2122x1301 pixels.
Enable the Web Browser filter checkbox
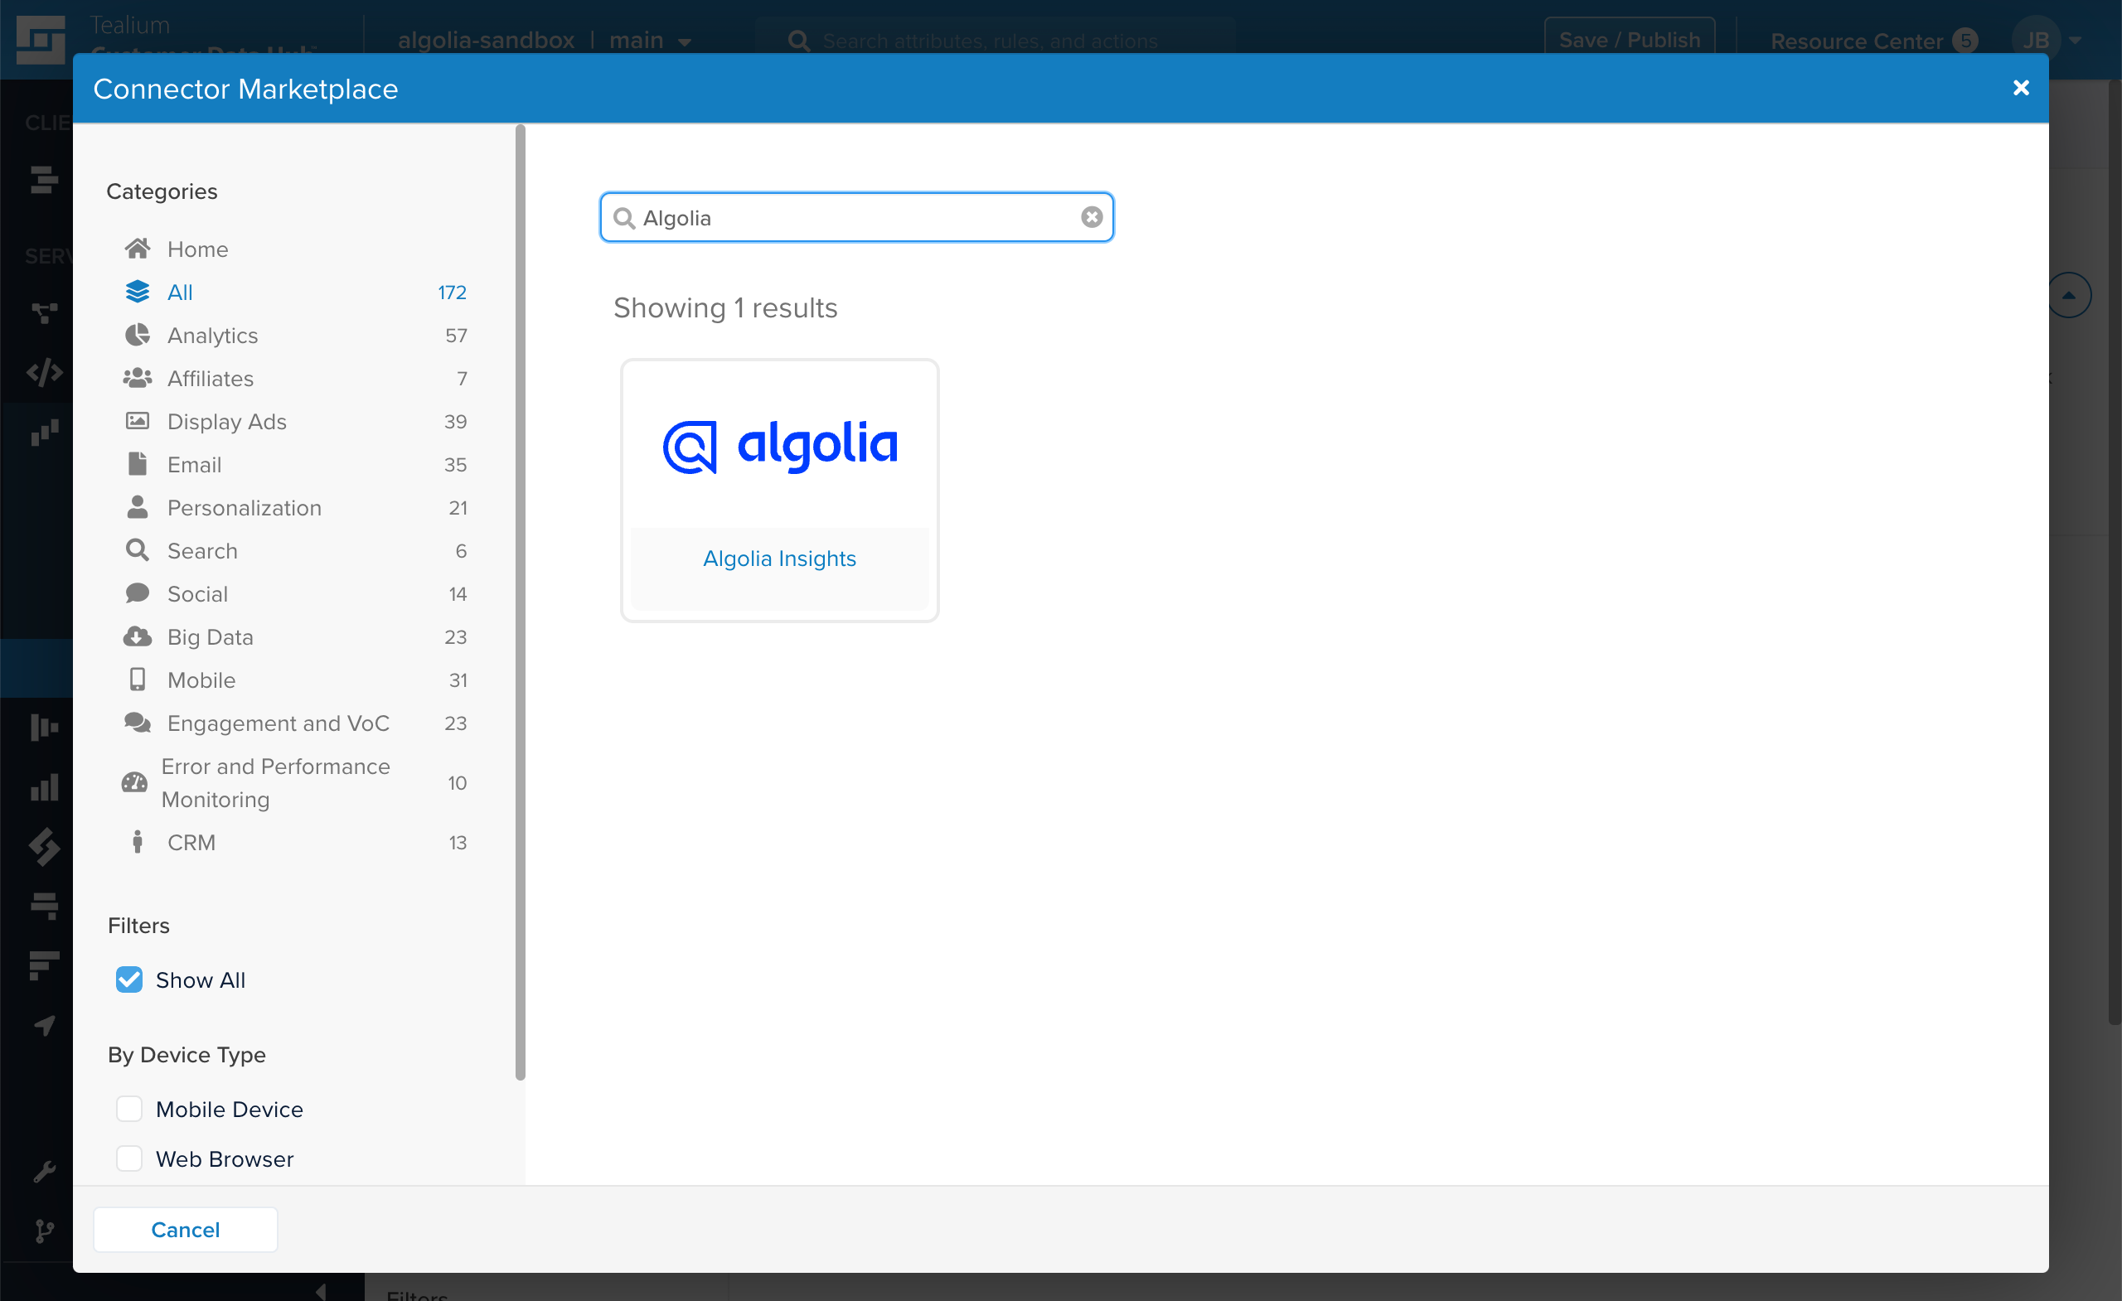130,1158
